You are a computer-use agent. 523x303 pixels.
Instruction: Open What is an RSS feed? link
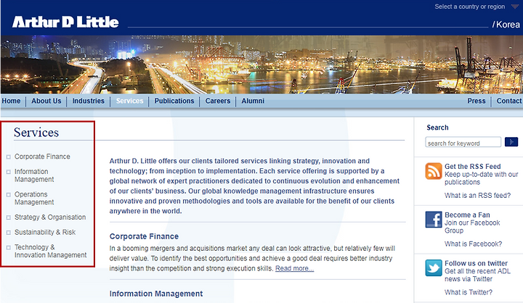[x=478, y=196]
